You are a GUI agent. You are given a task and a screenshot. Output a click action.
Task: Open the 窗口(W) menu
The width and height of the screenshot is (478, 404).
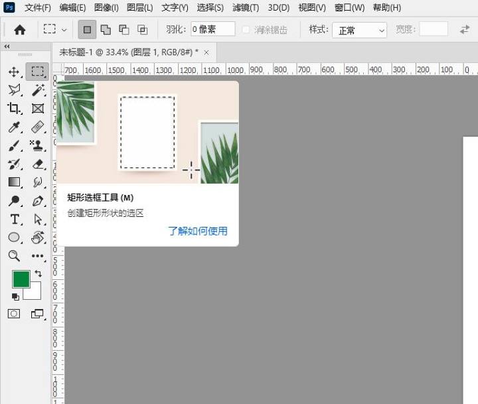(x=349, y=7)
